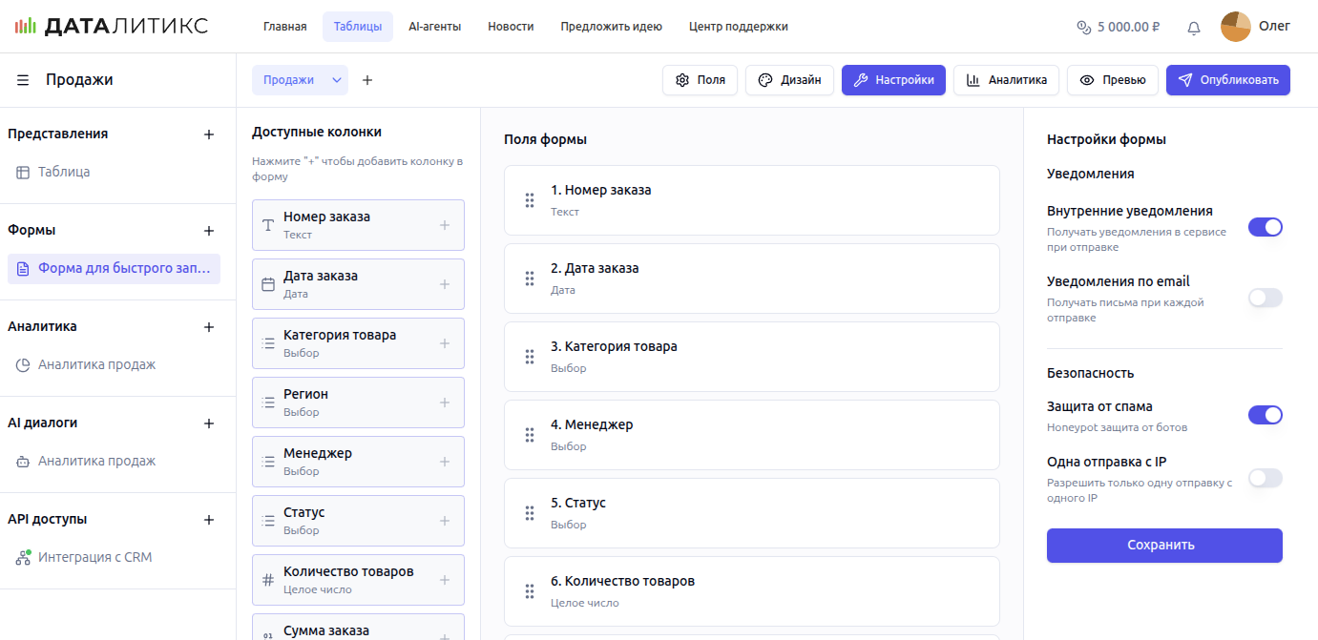Image resolution: width=1318 pixels, height=640 pixels.
Task: Turn on Одна отправка с IP switch
Action: [x=1265, y=478]
